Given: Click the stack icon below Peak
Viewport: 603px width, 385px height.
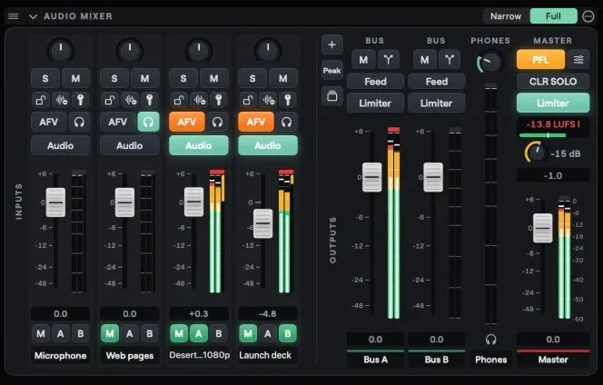Looking at the screenshot, I should [331, 95].
